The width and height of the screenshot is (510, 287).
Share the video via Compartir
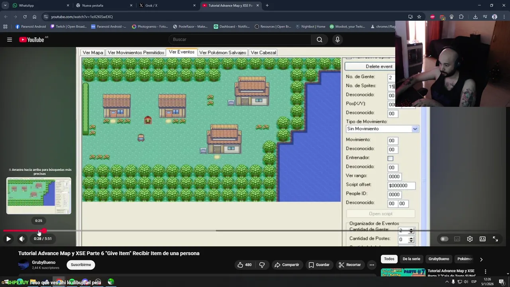pos(286,265)
